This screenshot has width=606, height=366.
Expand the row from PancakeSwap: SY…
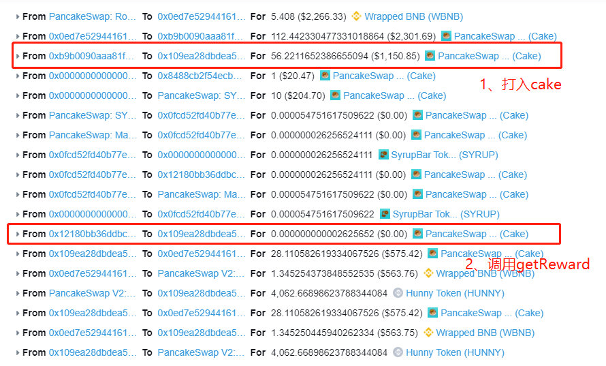(x=18, y=115)
